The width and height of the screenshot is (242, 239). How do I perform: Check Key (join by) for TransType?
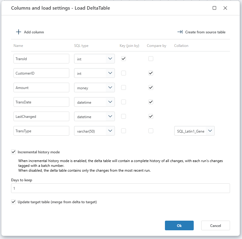124,131
